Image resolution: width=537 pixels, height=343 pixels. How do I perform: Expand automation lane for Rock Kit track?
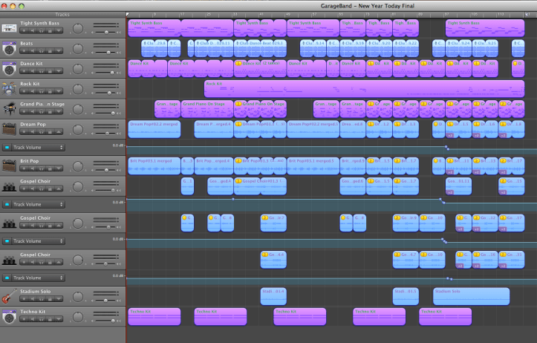[x=59, y=91]
